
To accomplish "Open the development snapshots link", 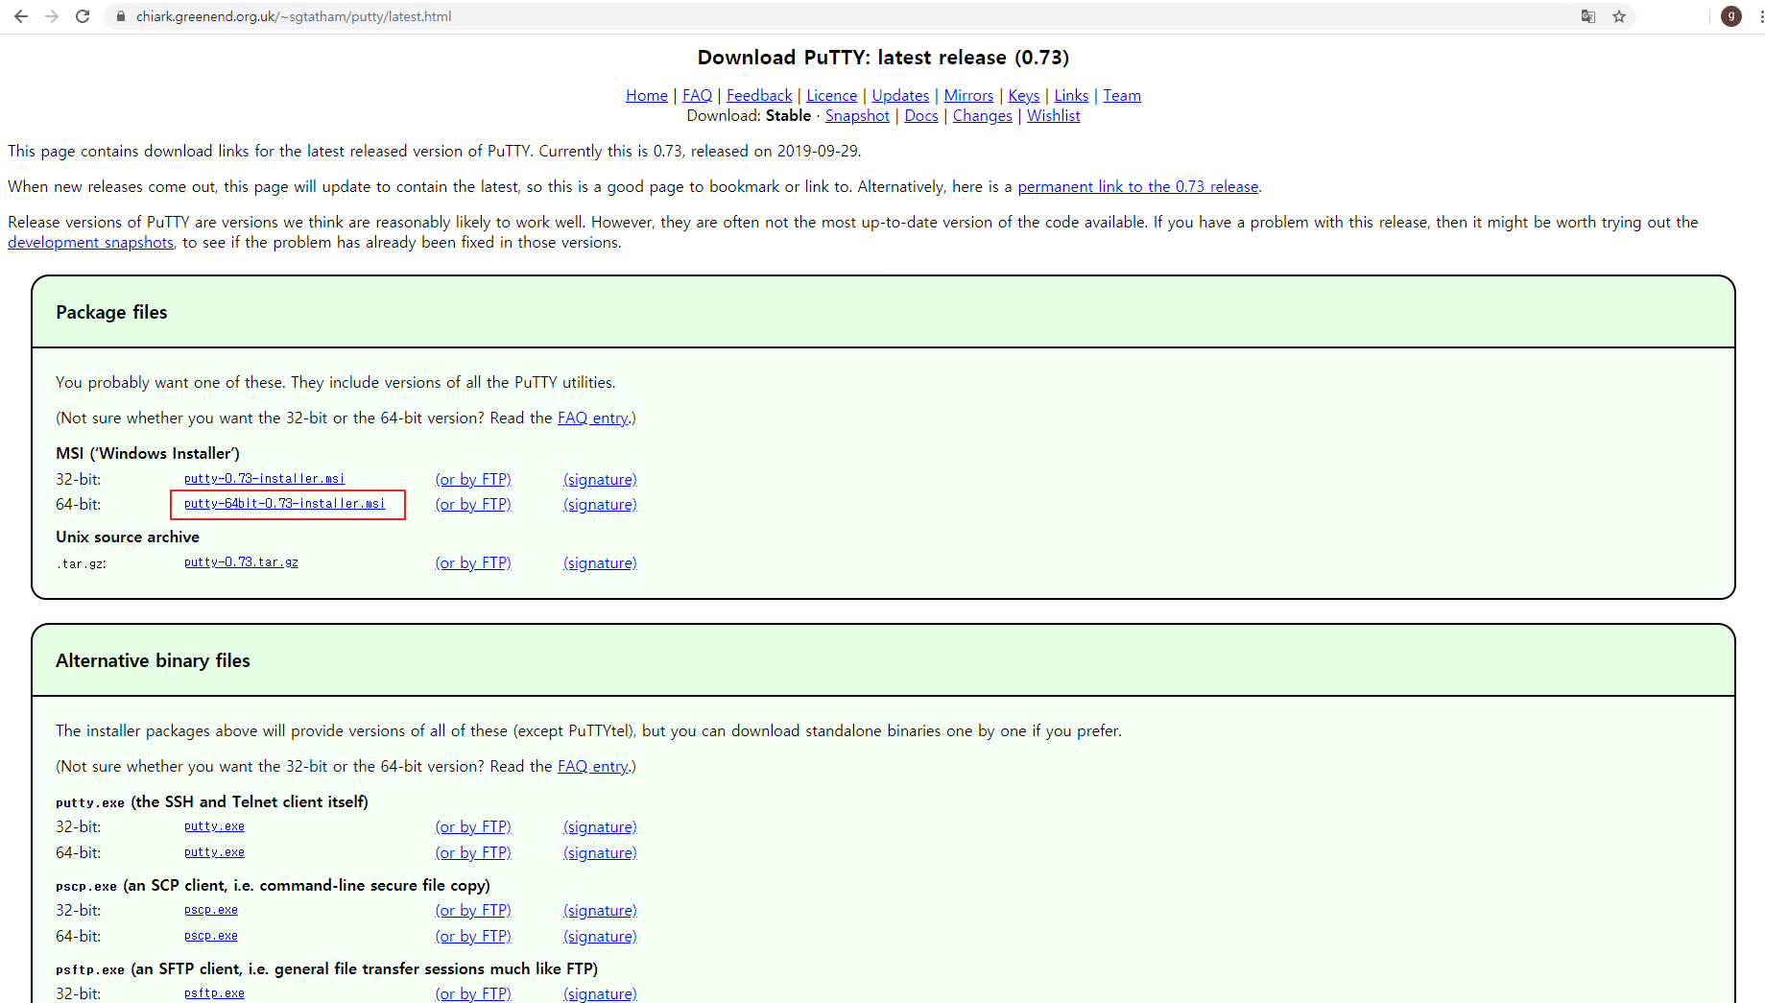I will tap(91, 242).
